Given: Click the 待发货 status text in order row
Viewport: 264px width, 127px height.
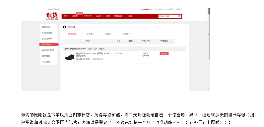Looking at the screenshot, I should point(146,54).
